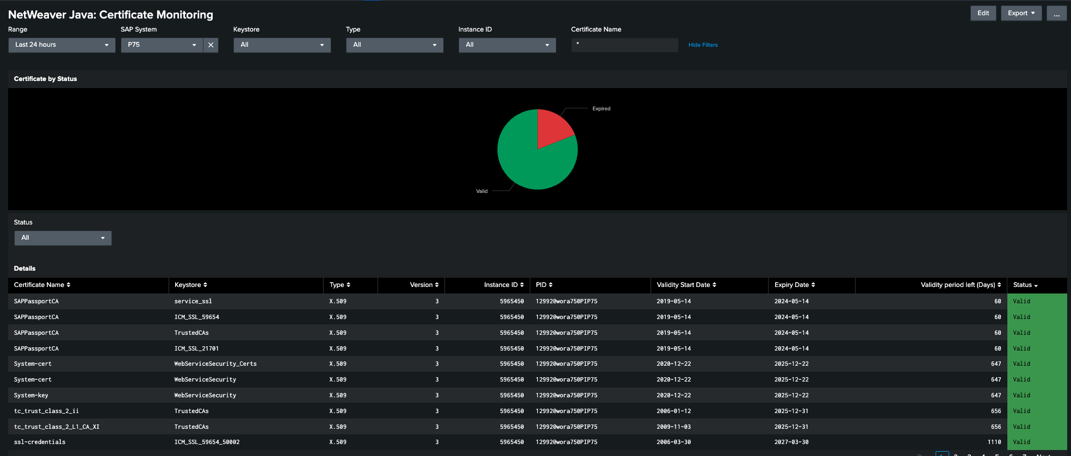
Task: Open the Range time dropdown
Action: 61,45
